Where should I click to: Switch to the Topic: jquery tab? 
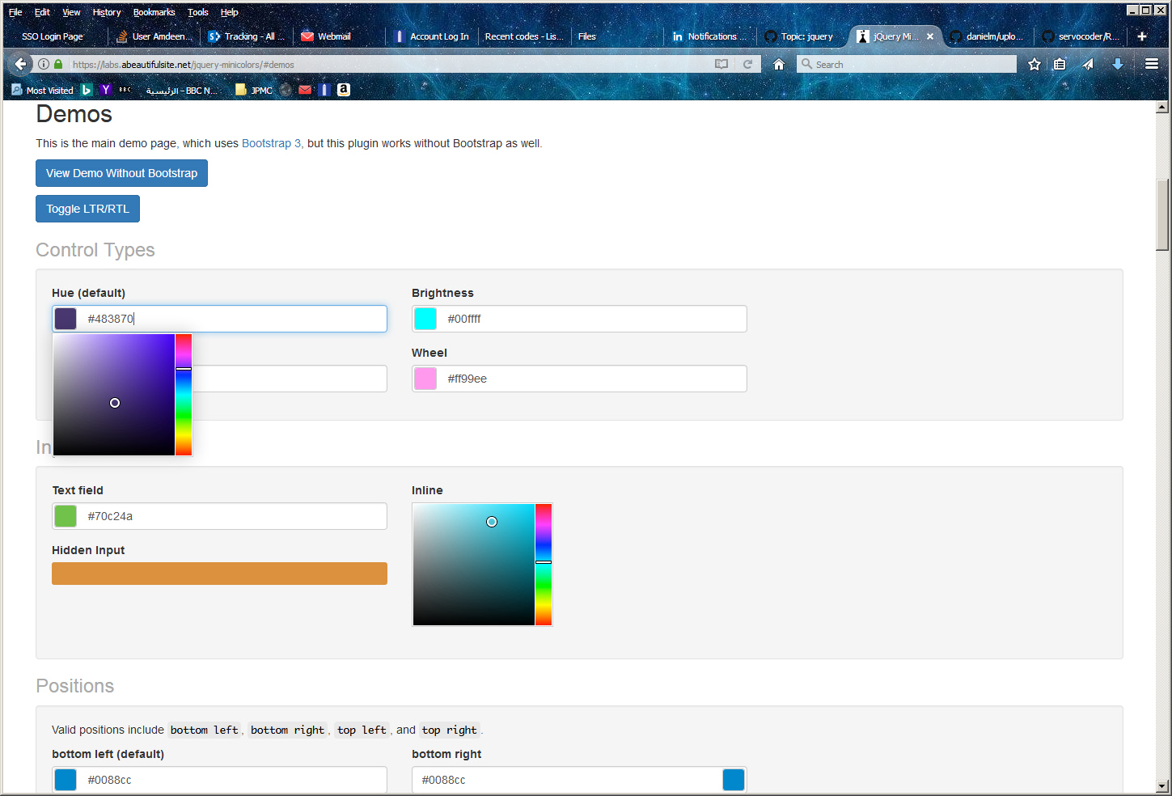point(800,36)
